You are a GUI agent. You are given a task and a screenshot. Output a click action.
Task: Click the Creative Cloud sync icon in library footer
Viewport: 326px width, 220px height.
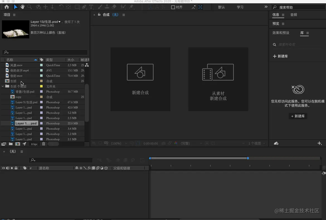point(276,143)
